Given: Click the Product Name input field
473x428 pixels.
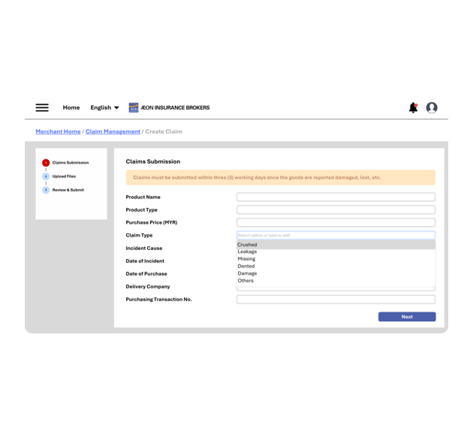Looking at the screenshot, I should pos(336,197).
